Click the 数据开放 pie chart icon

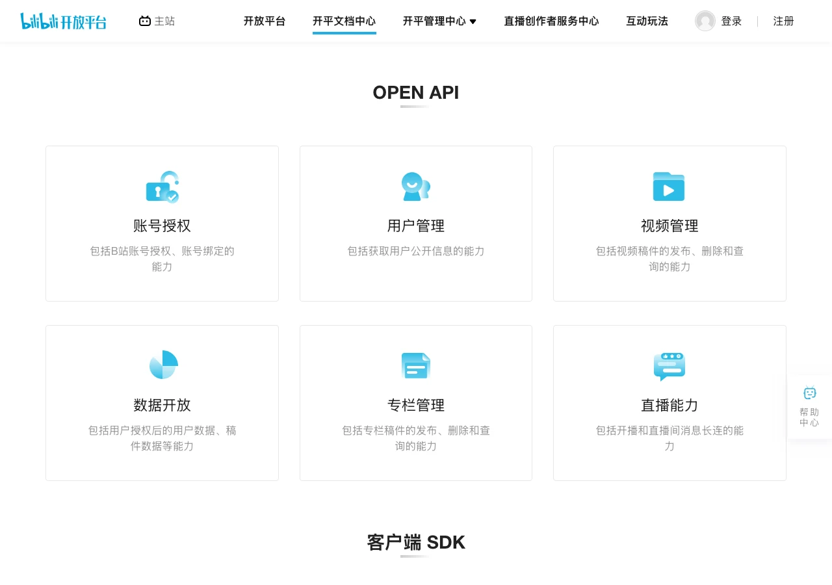click(163, 365)
